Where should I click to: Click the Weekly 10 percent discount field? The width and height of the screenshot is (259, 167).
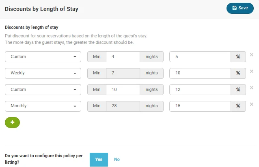coord(200,73)
